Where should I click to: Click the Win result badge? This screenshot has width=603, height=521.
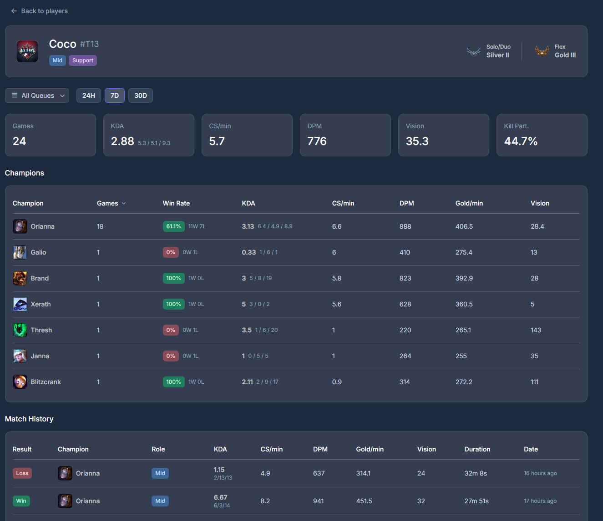[x=21, y=501]
